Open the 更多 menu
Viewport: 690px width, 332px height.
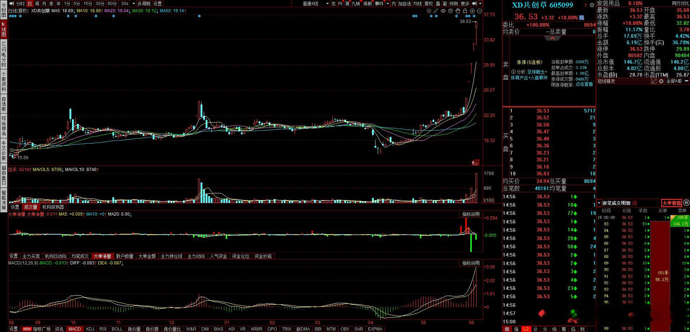[x=465, y=3]
